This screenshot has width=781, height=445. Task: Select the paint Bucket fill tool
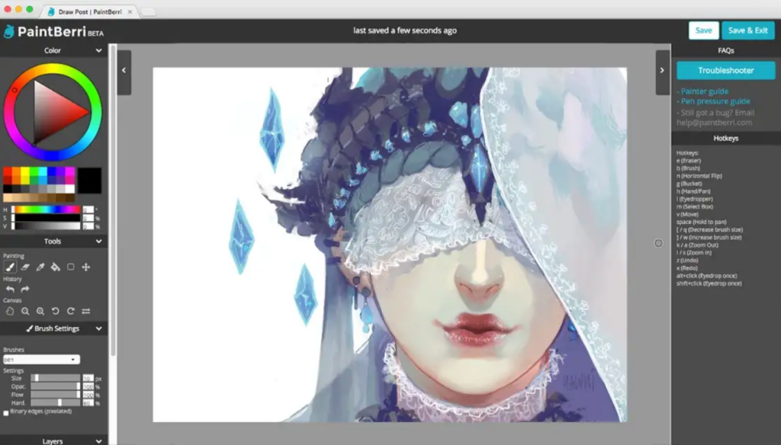(55, 267)
